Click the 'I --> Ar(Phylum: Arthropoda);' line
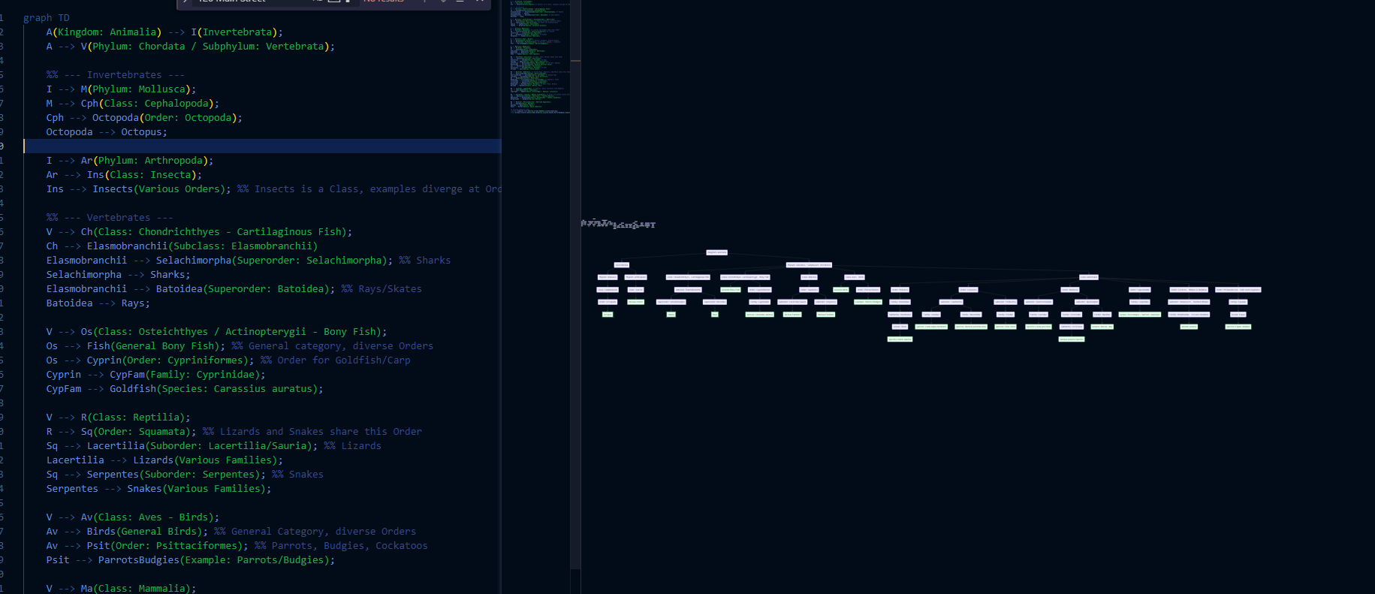 coord(130,161)
